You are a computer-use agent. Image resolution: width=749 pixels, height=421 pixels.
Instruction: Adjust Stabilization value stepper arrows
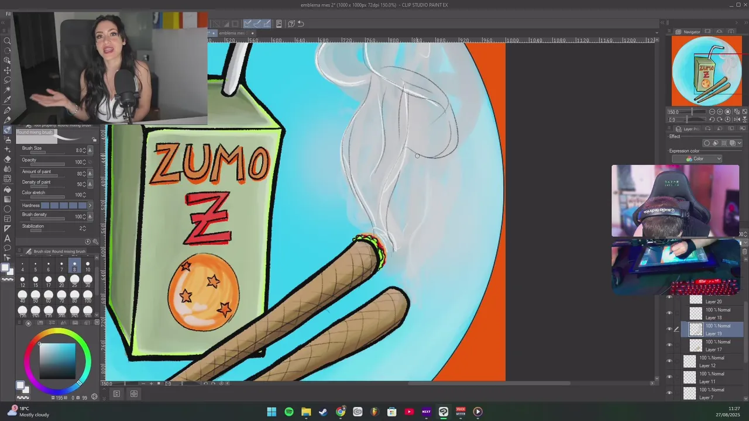pyautogui.click(x=84, y=228)
